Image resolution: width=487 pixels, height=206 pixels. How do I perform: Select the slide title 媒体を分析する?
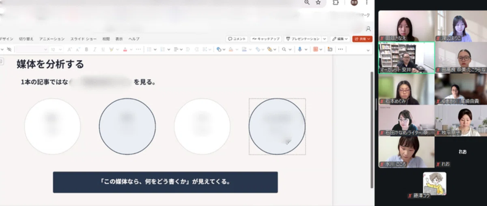click(x=50, y=64)
